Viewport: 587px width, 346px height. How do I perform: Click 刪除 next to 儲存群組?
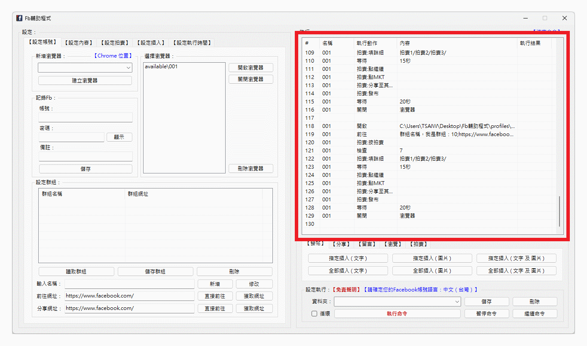point(235,272)
